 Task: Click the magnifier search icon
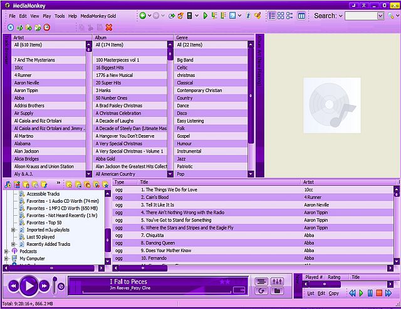390,16
